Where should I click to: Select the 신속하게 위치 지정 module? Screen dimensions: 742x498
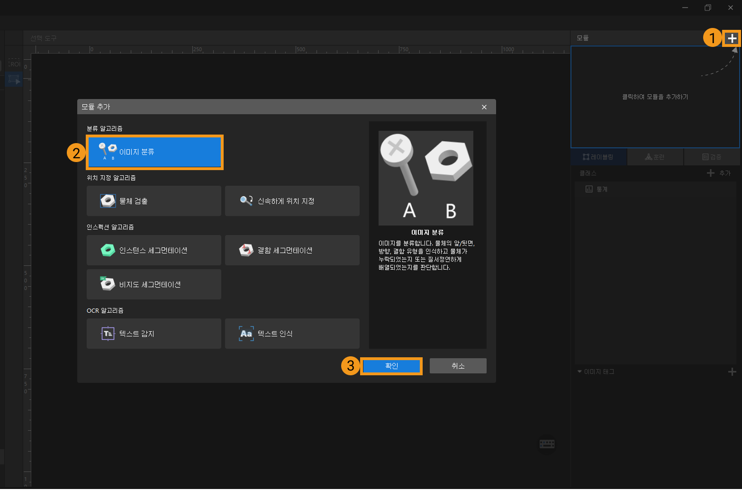292,201
